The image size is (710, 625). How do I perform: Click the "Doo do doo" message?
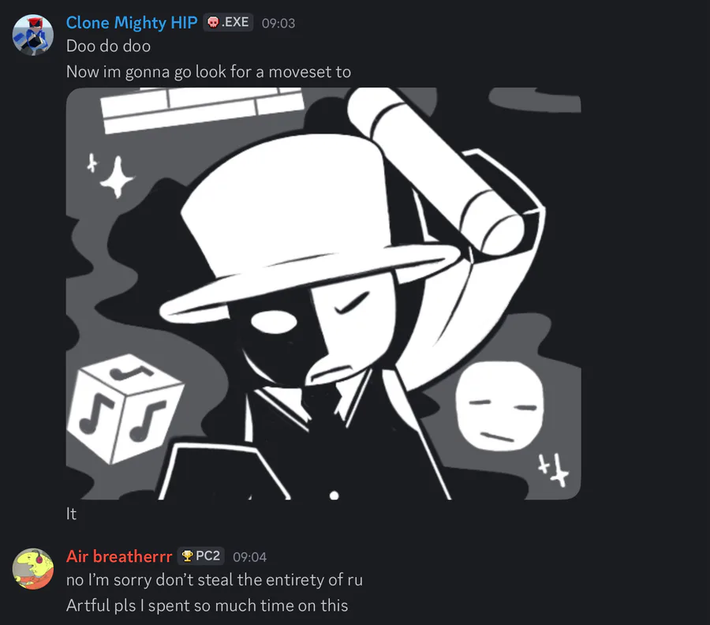[x=108, y=47]
